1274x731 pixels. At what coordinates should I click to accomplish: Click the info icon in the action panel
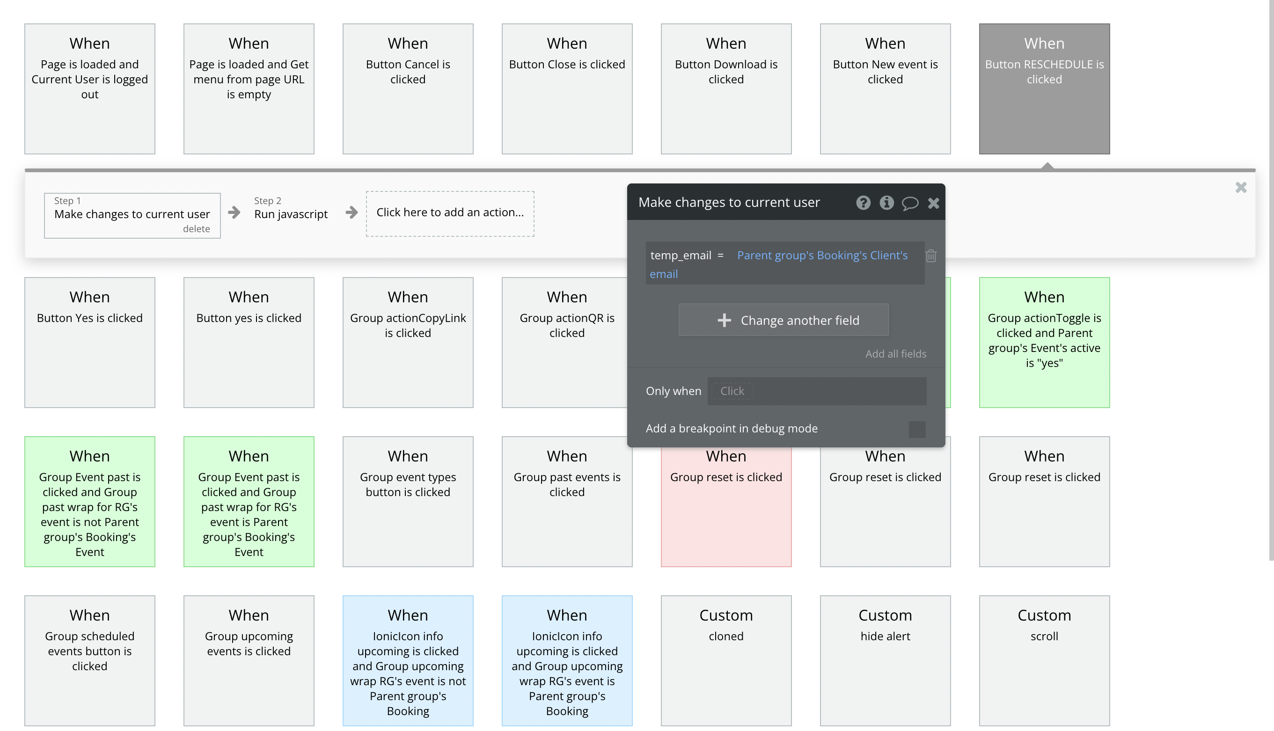[886, 203]
